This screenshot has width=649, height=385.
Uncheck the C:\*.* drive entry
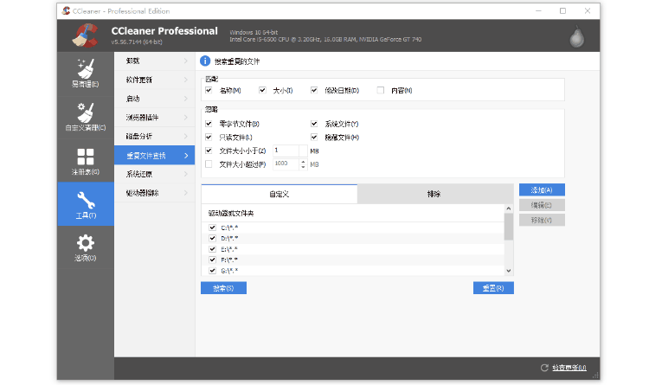pyautogui.click(x=212, y=228)
